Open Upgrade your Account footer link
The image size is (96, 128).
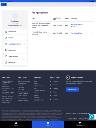pyautogui.click(x=22, y=84)
